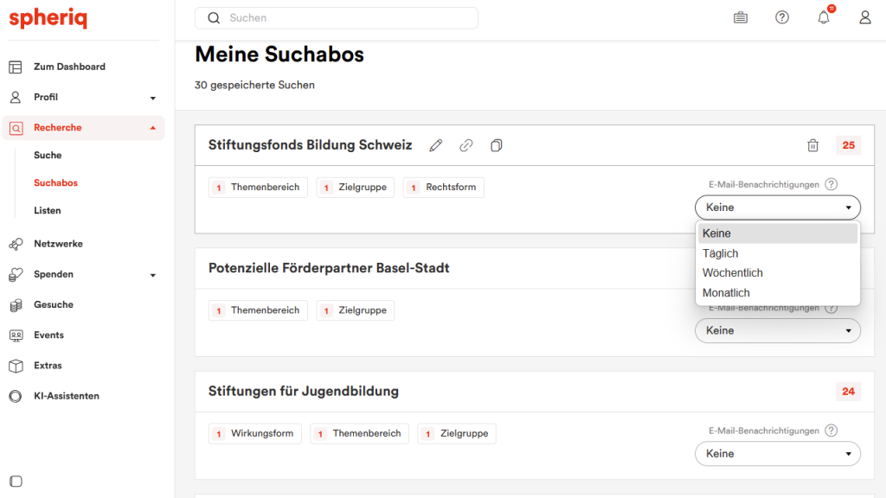The width and height of the screenshot is (886, 498).
Task: Click the briefcase icon in top bar
Action: [x=741, y=17]
